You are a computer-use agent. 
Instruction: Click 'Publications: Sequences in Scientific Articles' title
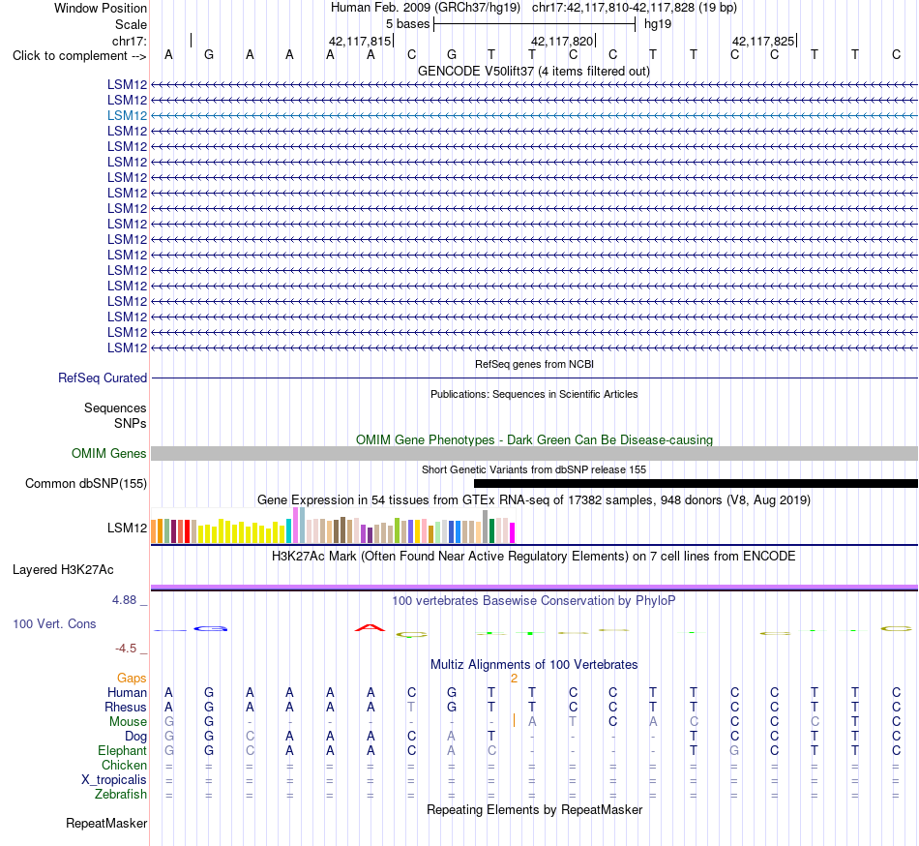click(x=534, y=394)
